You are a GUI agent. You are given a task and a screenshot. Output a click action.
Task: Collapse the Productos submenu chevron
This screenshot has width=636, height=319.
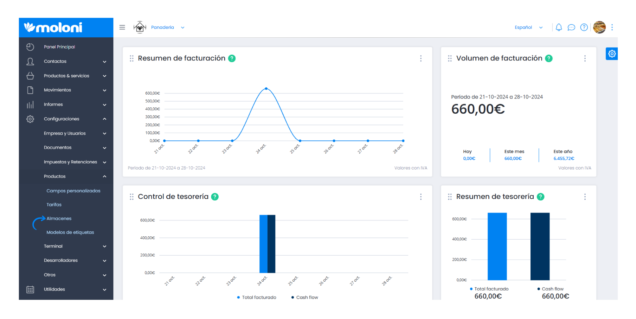tap(105, 177)
